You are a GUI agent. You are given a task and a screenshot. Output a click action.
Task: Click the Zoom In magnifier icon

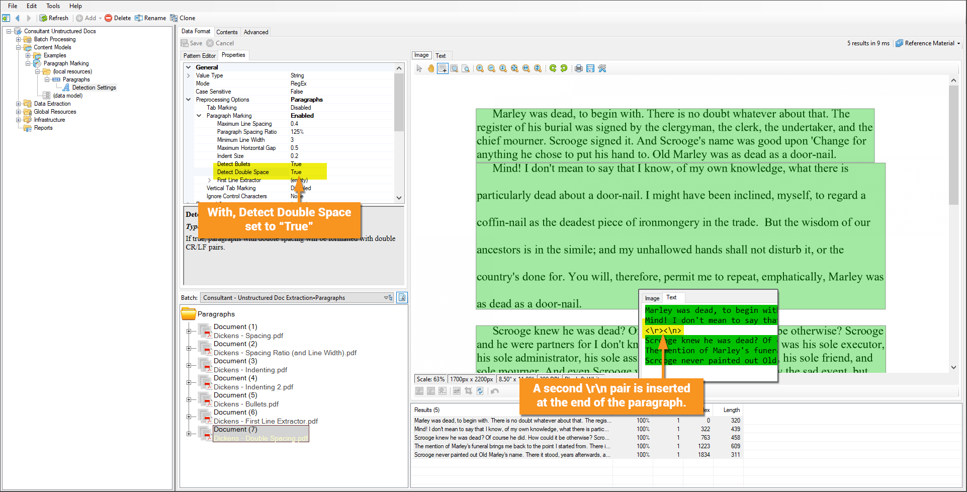[480, 68]
